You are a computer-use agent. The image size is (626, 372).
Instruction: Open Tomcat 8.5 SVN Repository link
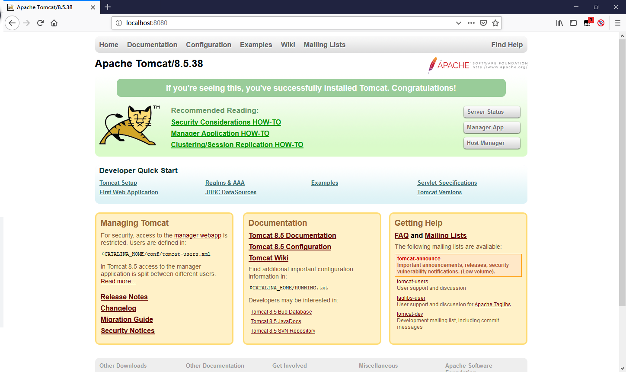coord(283,331)
